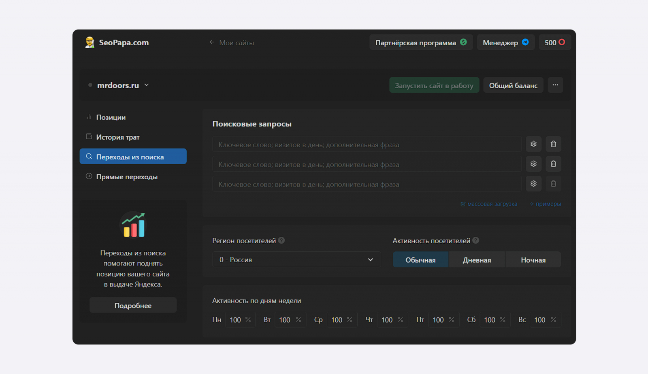Click the back arrow beside Мои сайты
Image resolution: width=648 pixels, height=374 pixels.
(212, 42)
